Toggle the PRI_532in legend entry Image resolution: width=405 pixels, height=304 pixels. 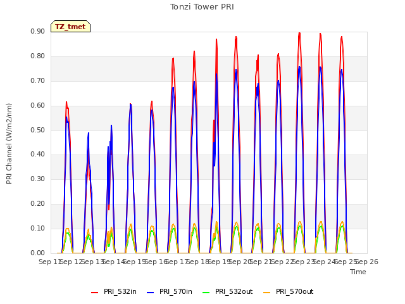tap(114, 292)
